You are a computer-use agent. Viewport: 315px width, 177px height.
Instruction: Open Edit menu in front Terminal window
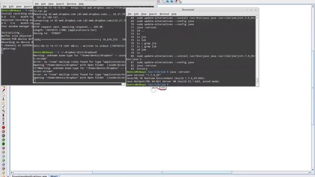(136, 14)
